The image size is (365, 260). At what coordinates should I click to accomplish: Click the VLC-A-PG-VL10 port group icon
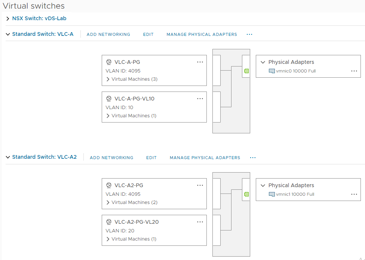(109, 99)
